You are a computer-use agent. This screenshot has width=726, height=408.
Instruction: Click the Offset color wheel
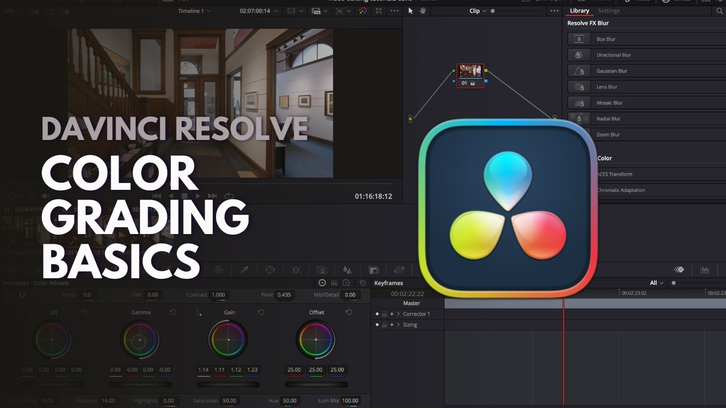pos(316,339)
